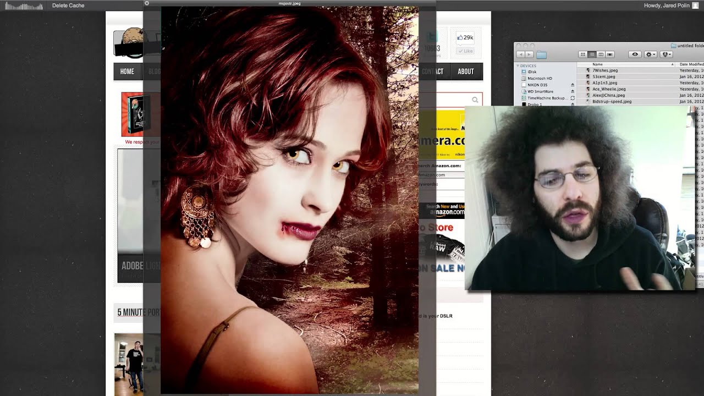Viewport: 704px width, 396px height.
Task: Switch Finder to icon view
Action: (583, 54)
